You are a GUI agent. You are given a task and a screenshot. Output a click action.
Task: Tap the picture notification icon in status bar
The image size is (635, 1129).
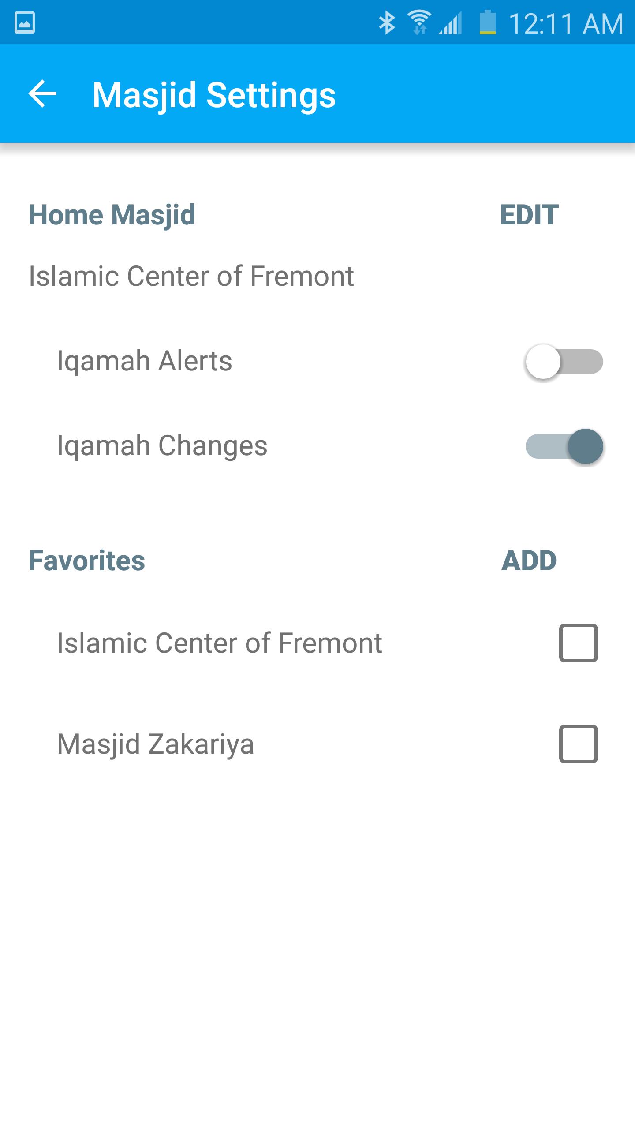25,22
